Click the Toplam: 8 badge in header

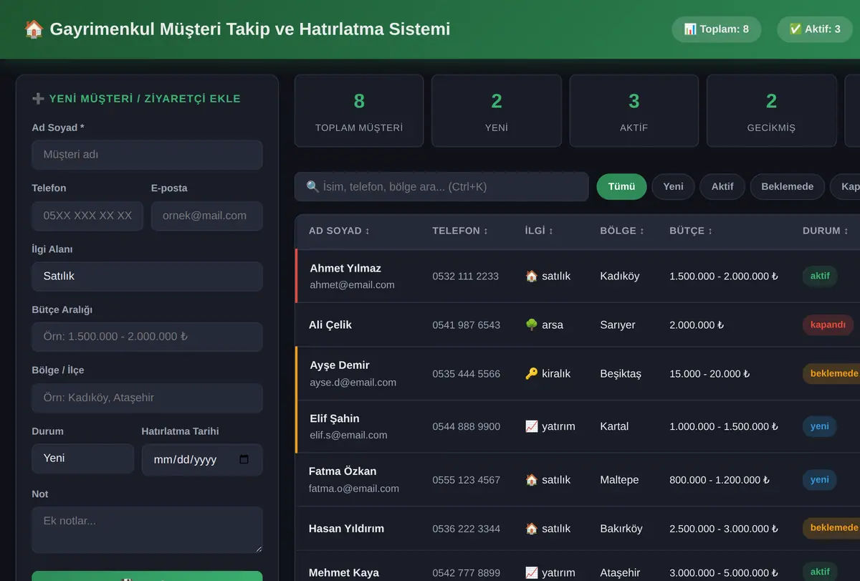click(716, 29)
